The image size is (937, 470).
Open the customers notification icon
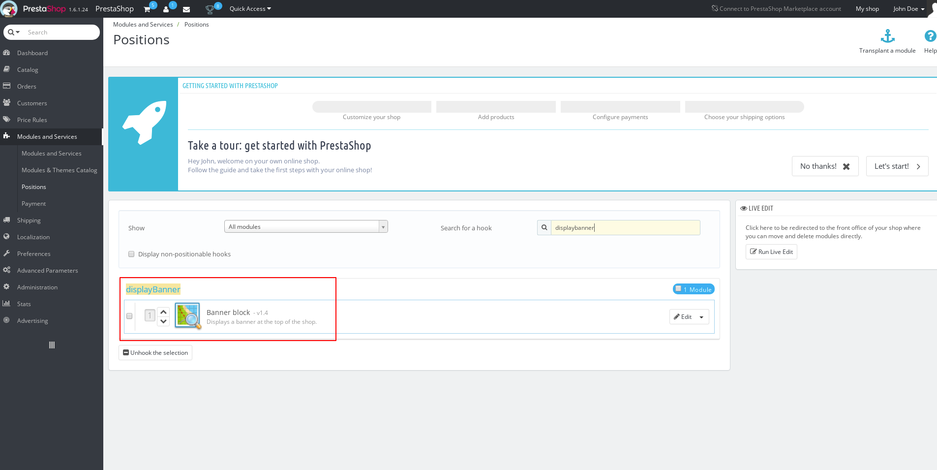pos(166,9)
